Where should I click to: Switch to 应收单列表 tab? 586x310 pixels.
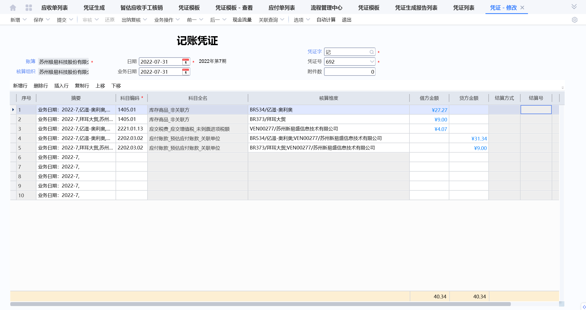coord(55,8)
